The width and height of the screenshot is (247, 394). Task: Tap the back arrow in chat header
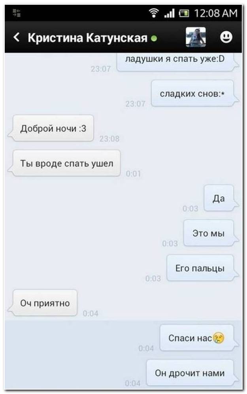point(16,37)
